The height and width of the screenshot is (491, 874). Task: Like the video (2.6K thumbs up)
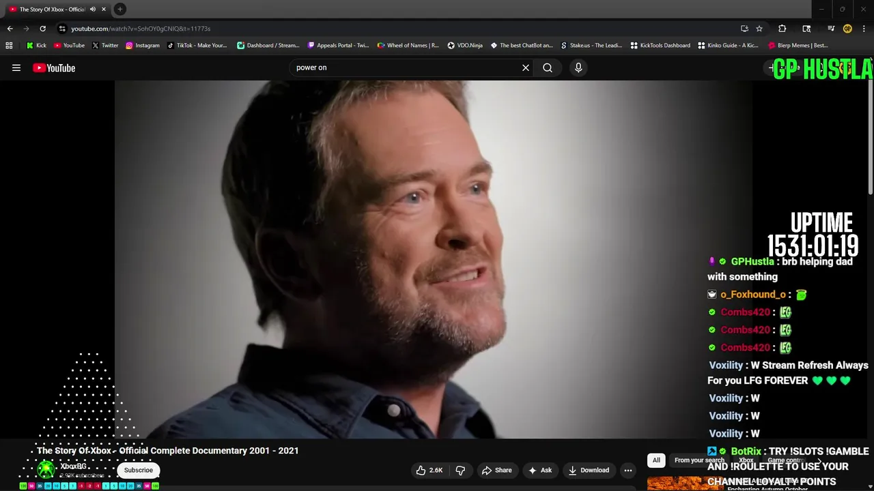429,470
